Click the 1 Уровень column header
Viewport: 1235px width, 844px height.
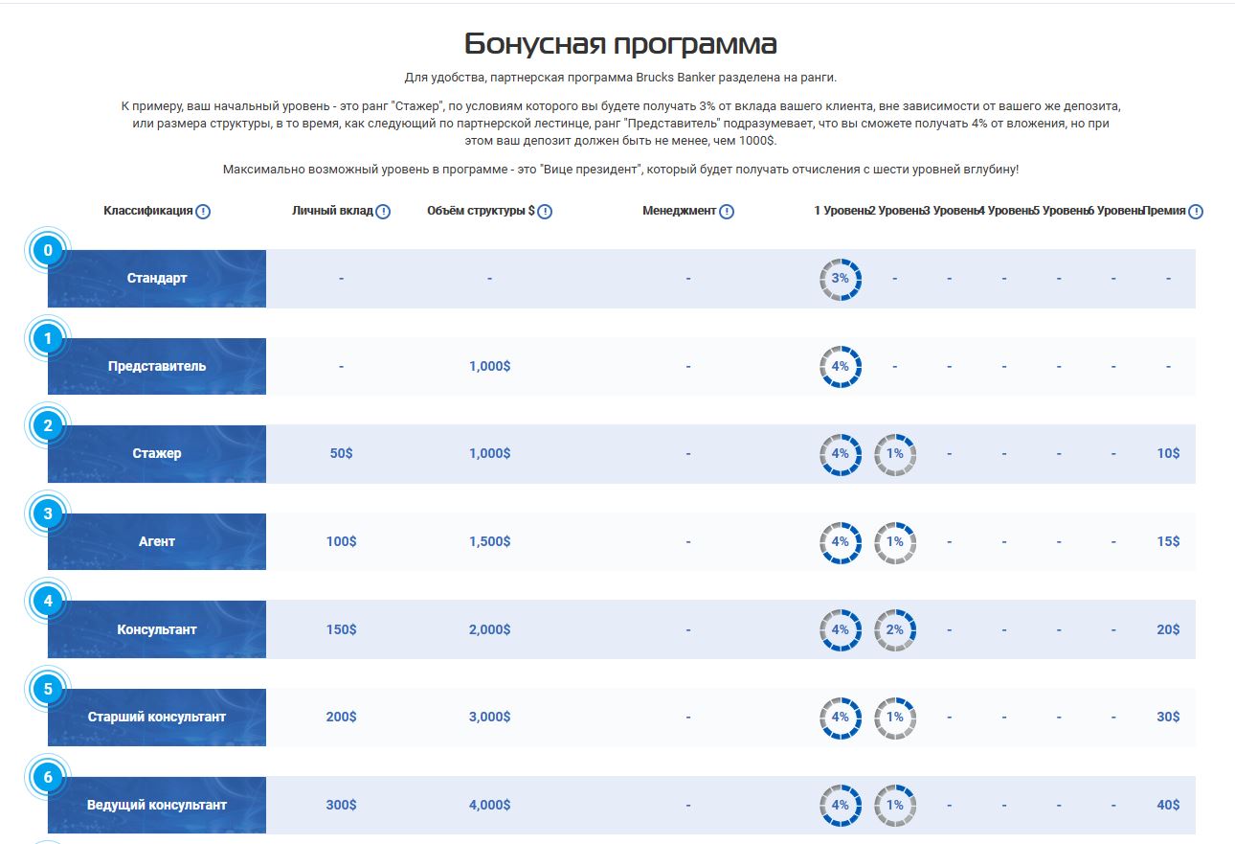(841, 211)
